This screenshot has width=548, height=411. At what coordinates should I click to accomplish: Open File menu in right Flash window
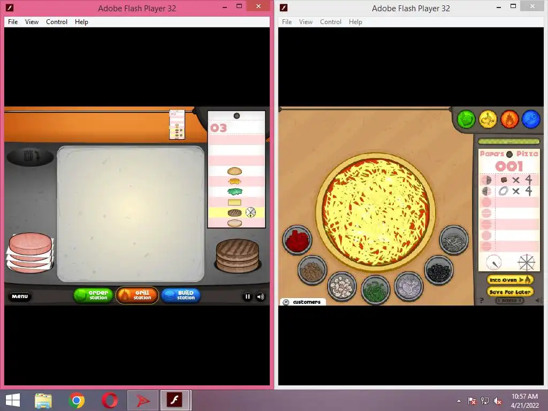287,21
